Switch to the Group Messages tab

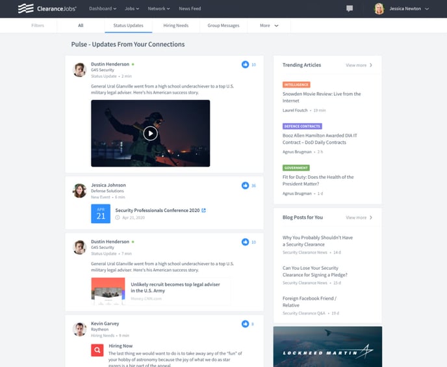[x=224, y=25]
